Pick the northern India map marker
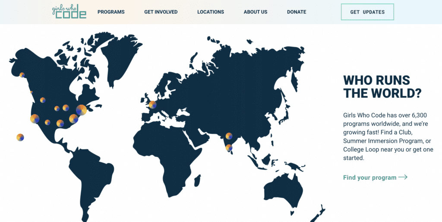 coord(229,136)
